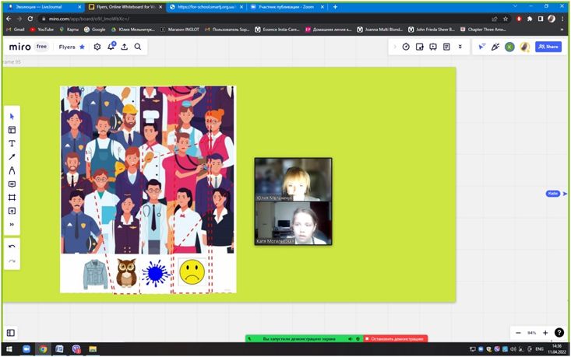Collapse the top toolbar with arrow
Image resolution: width=571 pixels, height=357 pixels.
[394, 47]
